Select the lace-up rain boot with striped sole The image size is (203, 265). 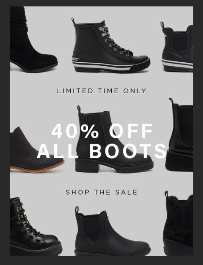pyautogui.click(x=111, y=45)
